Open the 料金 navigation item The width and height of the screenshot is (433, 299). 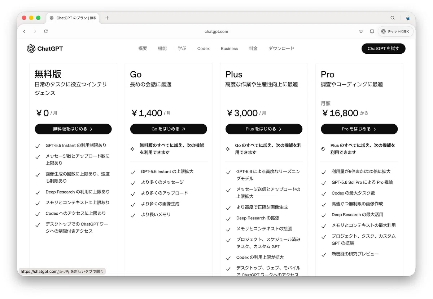point(253,49)
